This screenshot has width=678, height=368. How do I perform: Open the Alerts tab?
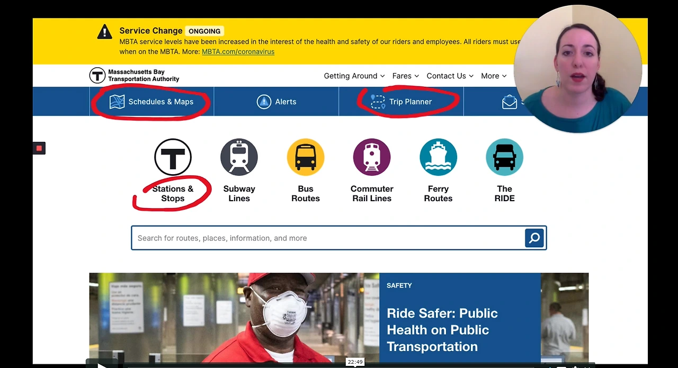(276, 102)
